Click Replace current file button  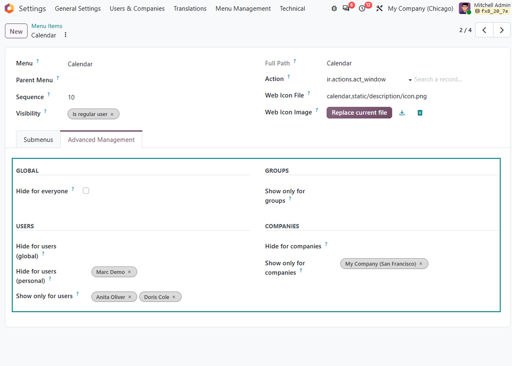[359, 113]
